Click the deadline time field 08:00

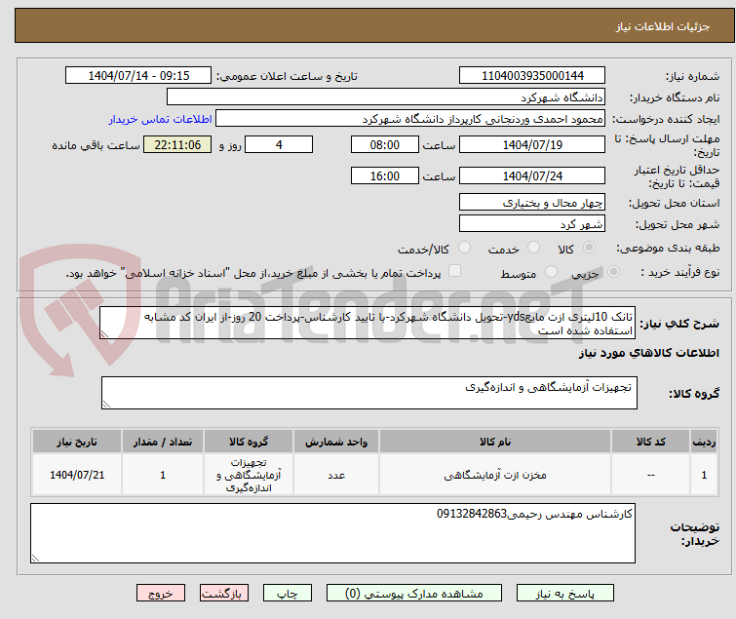[385, 144]
